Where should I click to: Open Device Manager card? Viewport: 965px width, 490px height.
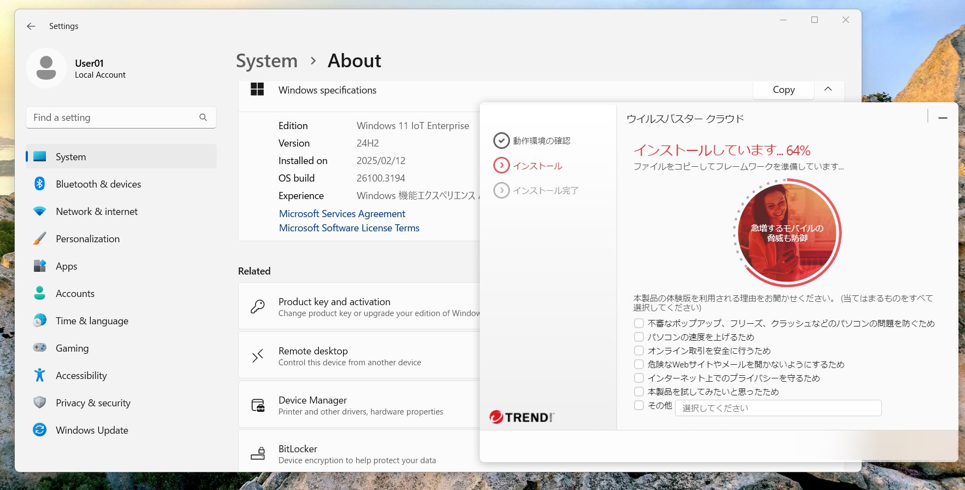(x=359, y=405)
